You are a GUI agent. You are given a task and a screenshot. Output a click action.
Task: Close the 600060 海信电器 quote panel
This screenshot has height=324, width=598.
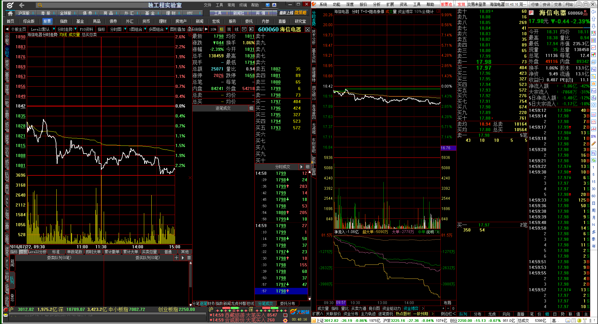point(307,30)
